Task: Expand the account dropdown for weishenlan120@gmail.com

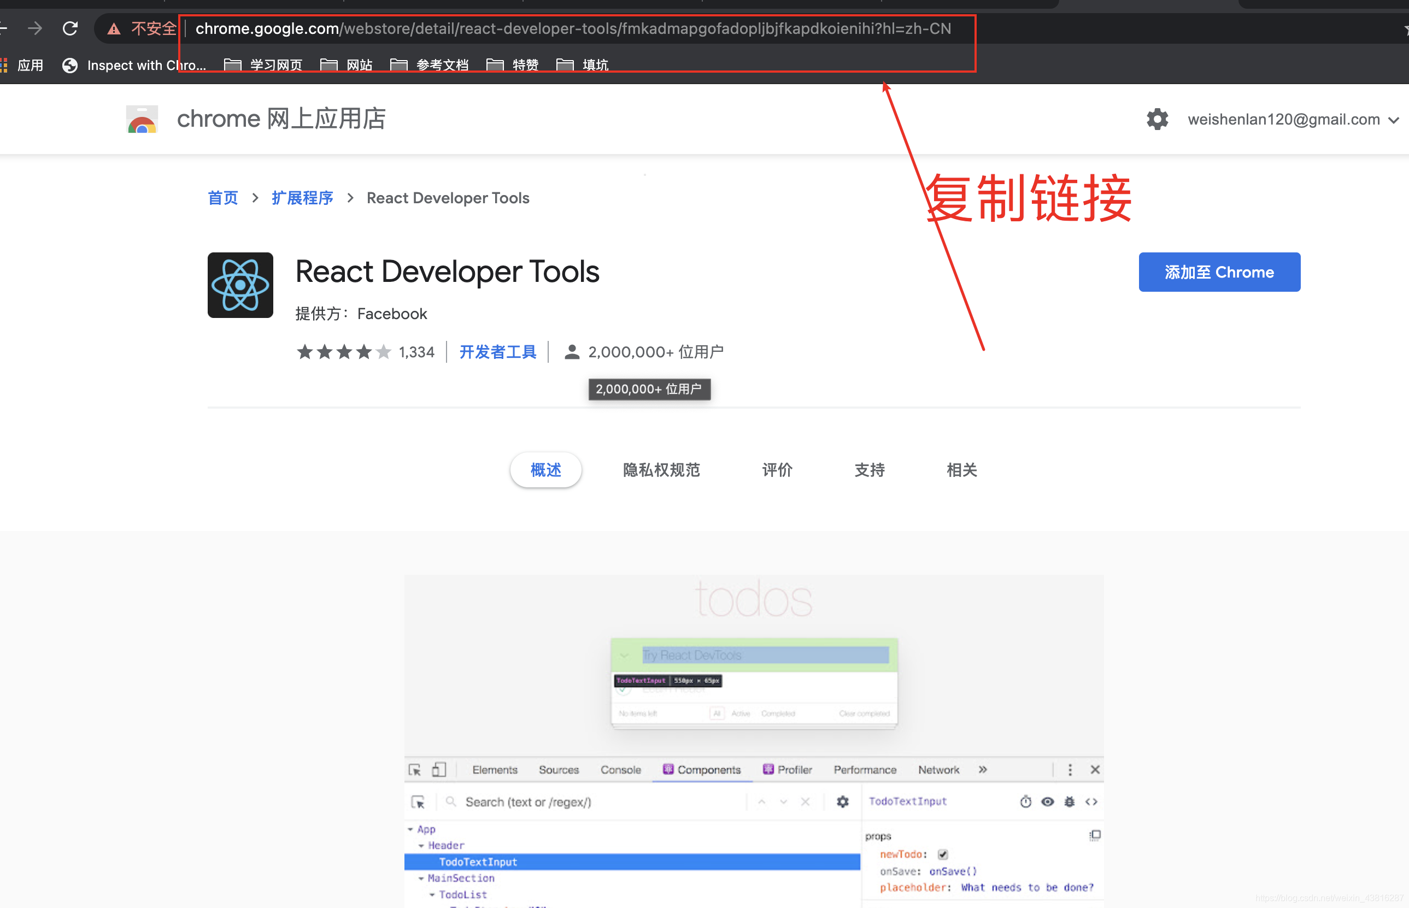Action: pos(1394,120)
